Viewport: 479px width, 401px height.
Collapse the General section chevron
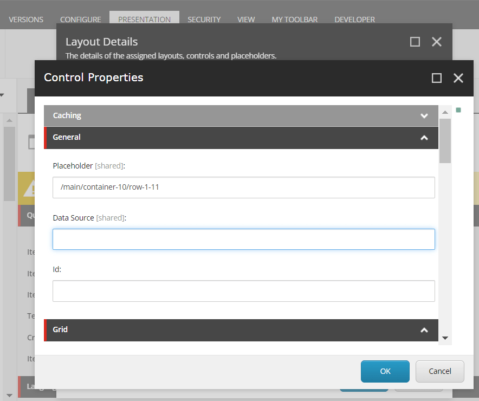point(424,138)
